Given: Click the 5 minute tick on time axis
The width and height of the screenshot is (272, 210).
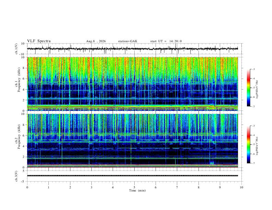Looking at the screenshot, I should pyautogui.click(x=134, y=187).
